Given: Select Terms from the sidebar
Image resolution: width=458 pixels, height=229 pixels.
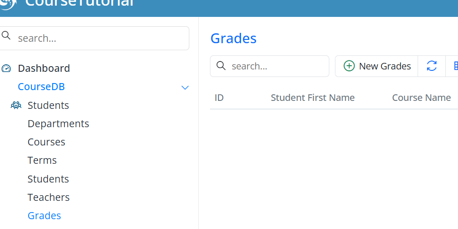Looking at the screenshot, I should point(42,160).
